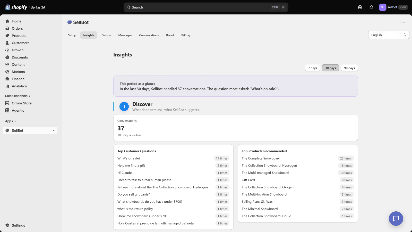412x232 pixels.
Task: Click the "19 times" count badge
Action: [x=221, y=158]
